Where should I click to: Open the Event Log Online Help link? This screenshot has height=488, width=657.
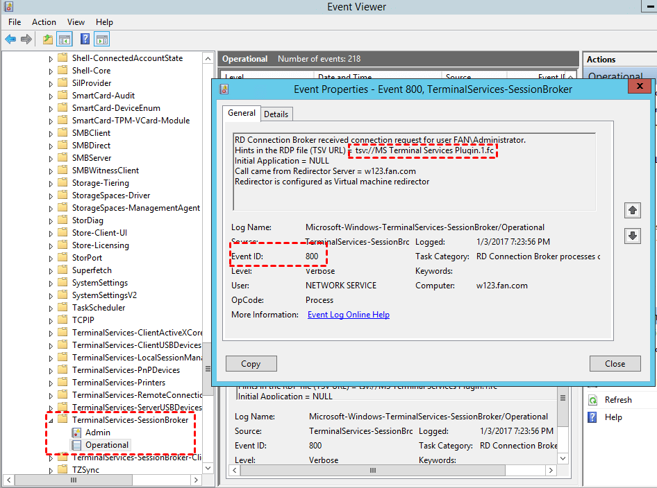348,315
